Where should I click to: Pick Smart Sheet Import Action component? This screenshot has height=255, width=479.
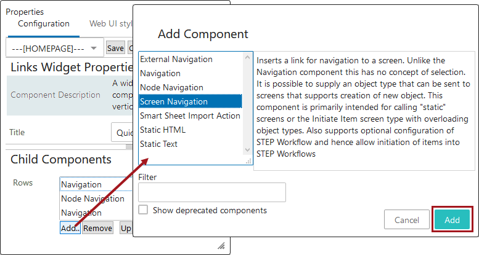[190, 116]
